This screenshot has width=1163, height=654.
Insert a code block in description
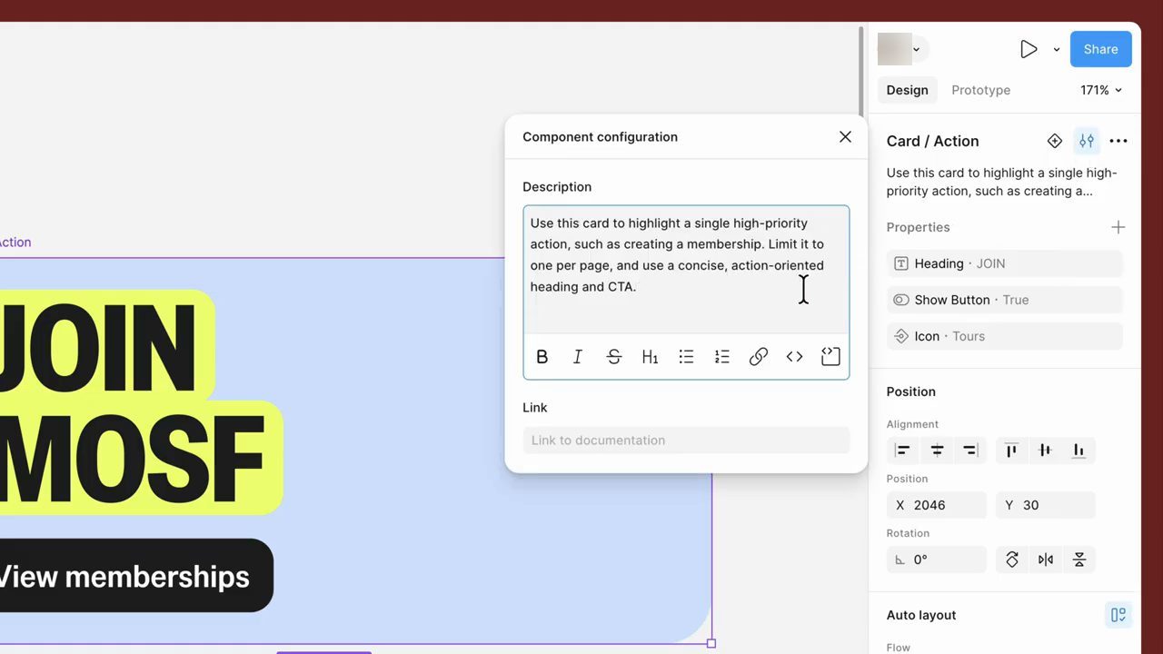830,357
